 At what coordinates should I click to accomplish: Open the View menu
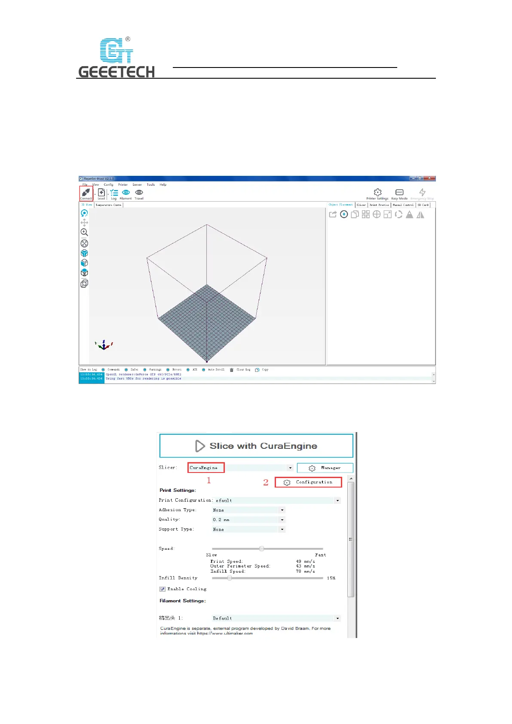pyautogui.click(x=95, y=184)
